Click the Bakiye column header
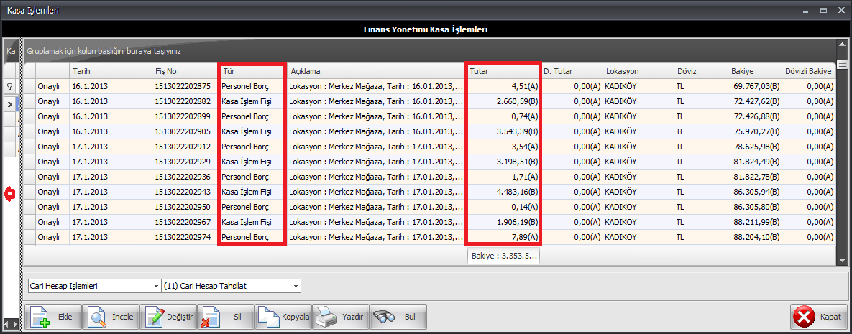 point(753,72)
